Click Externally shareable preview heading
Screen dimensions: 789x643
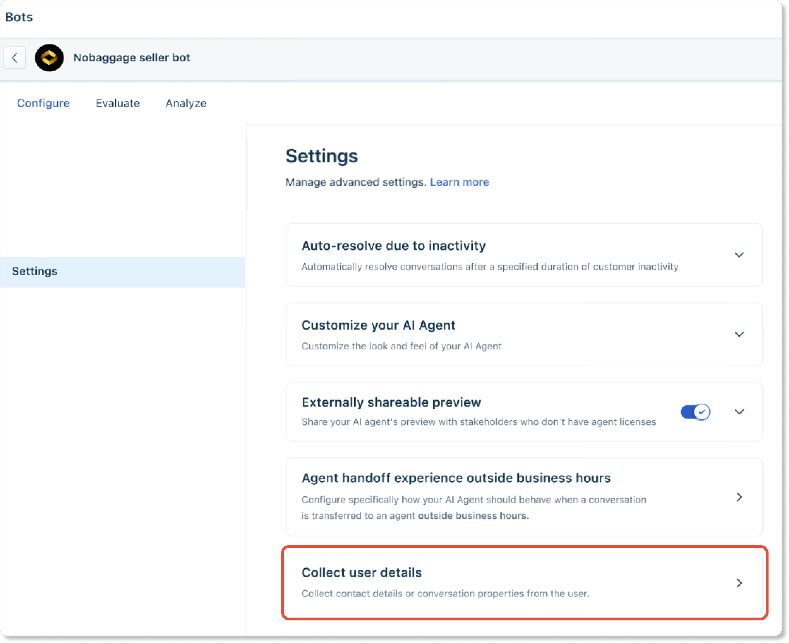391,402
